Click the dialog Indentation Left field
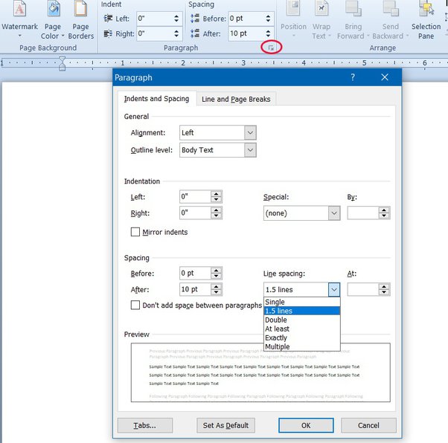448x443 pixels. pos(196,197)
